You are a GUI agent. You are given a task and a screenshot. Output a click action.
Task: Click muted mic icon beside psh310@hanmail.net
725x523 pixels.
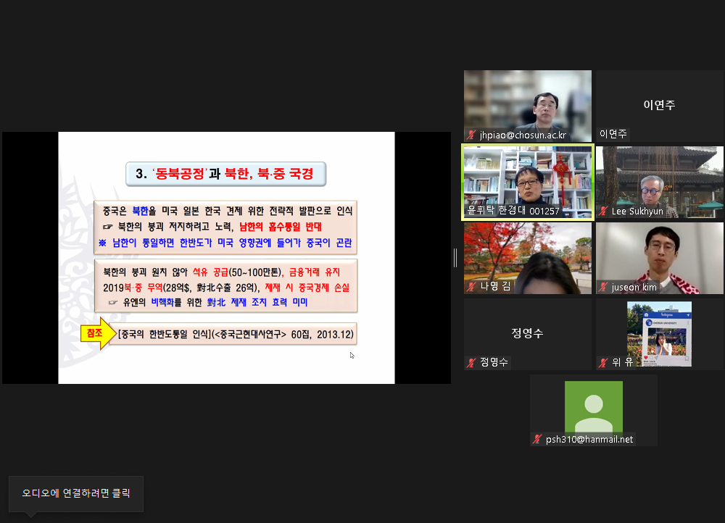click(537, 439)
